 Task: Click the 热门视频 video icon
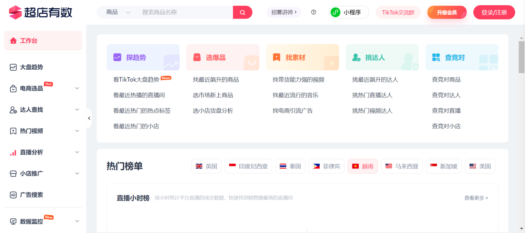coord(13,131)
